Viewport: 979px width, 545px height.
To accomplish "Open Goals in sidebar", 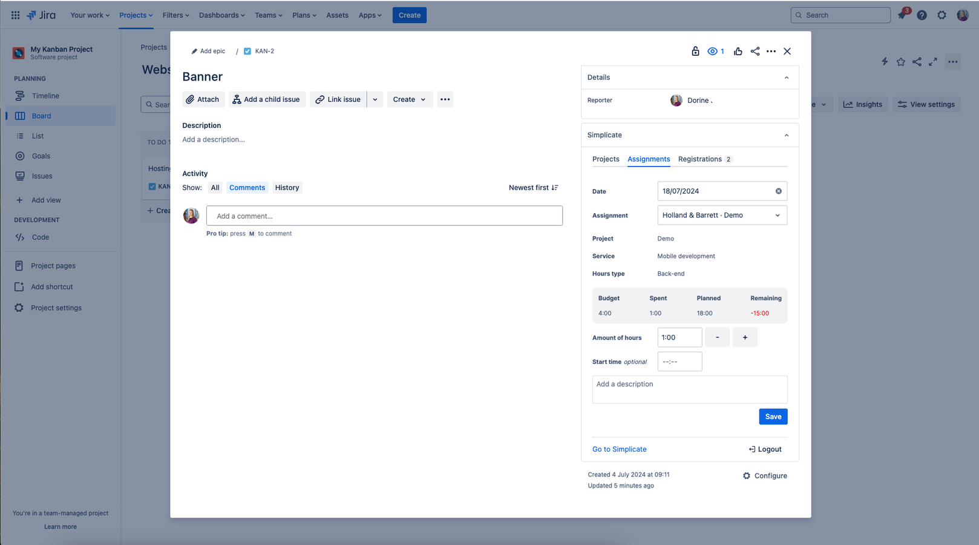I will (61, 156).
